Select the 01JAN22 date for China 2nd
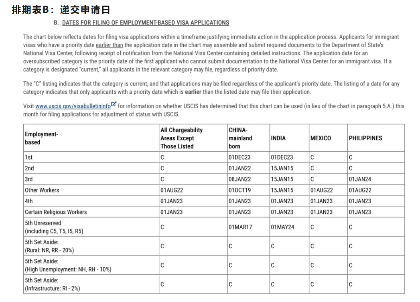This screenshot has height=302, width=420. tap(240, 168)
